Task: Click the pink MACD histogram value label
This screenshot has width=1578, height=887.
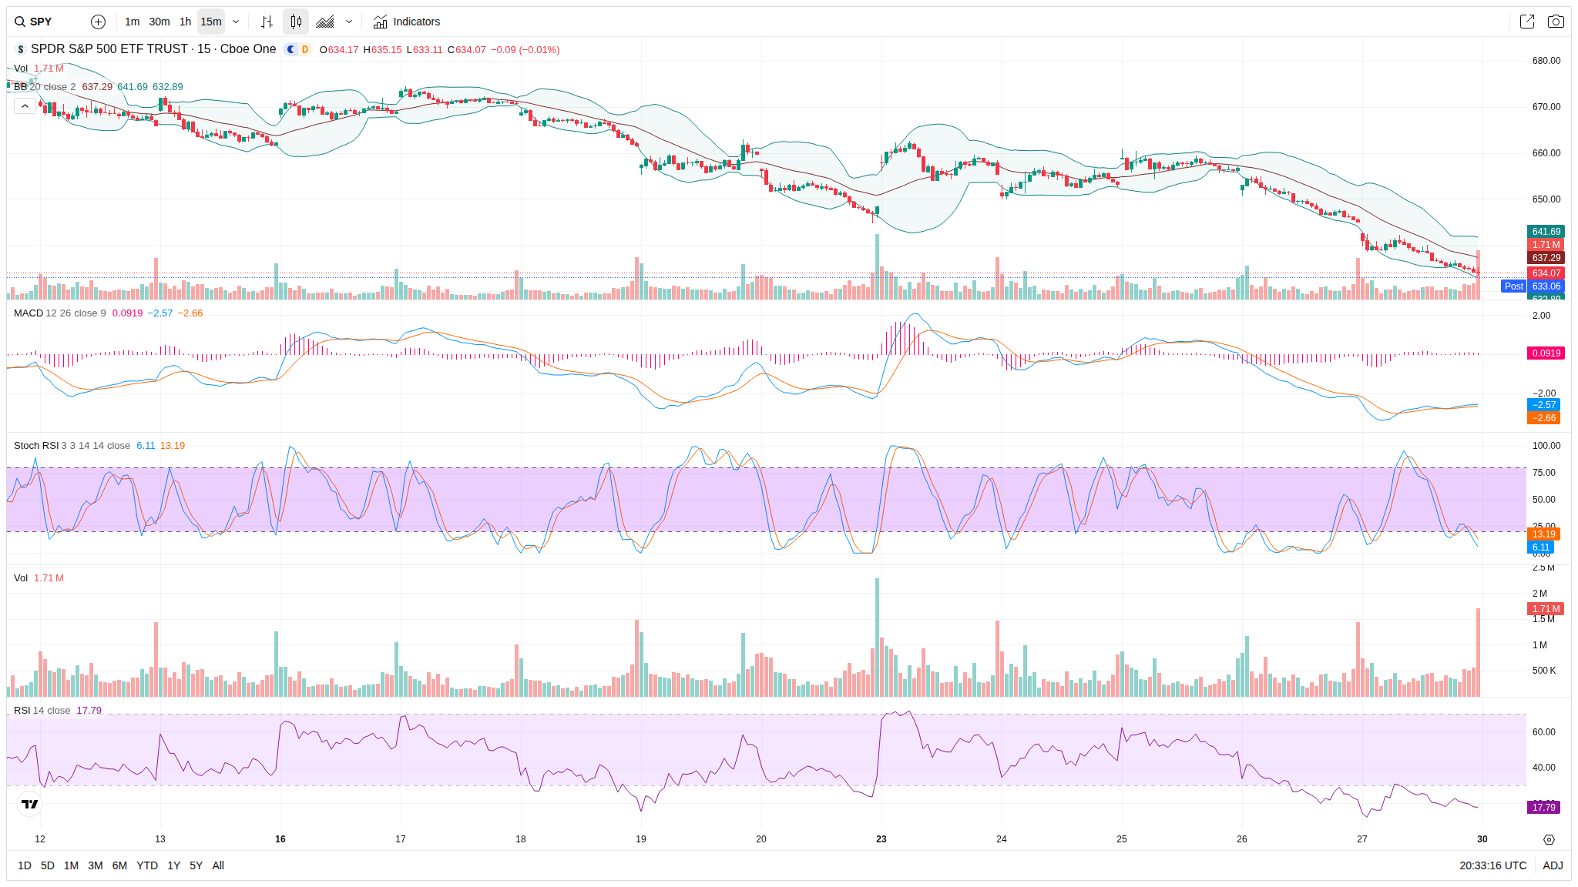Action: [x=1545, y=353]
